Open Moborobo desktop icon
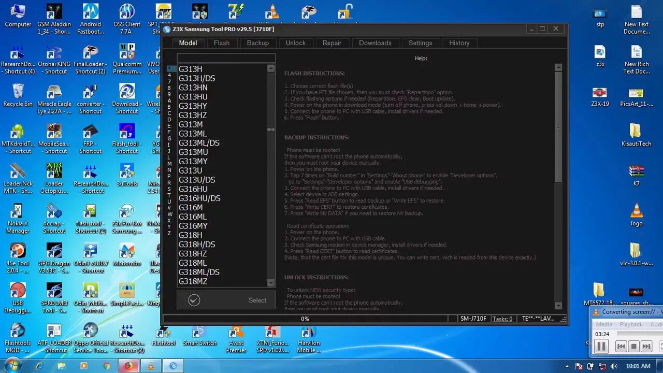The image size is (663, 373). point(127,254)
